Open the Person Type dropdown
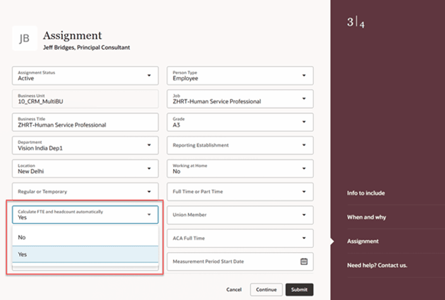Screen dimensions: 445x300 [240, 75]
